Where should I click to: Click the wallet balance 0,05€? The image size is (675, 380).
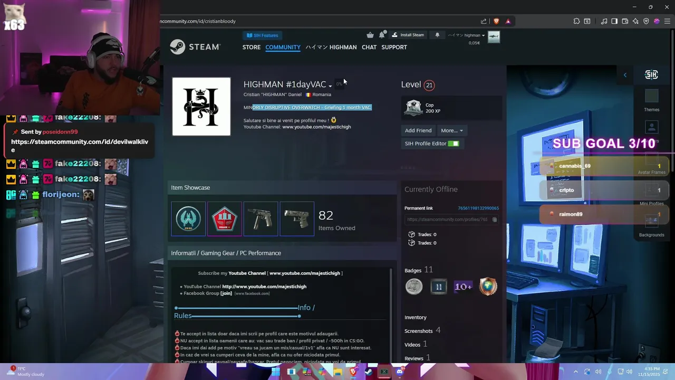click(x=474, y=43)
